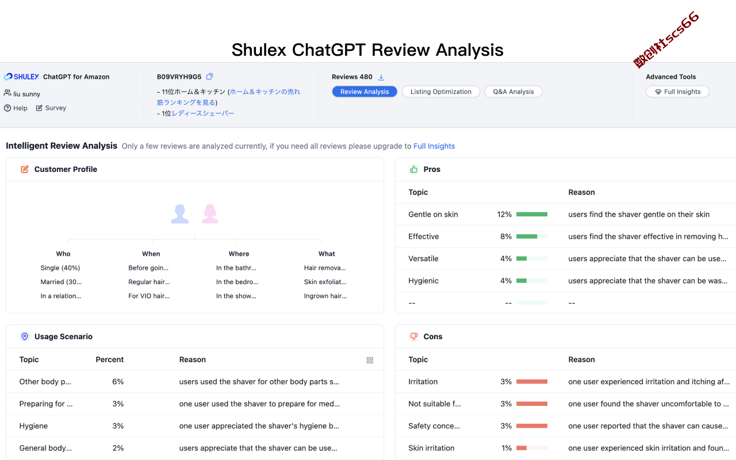Click the 'ChatGPT for Amazon' title text
The height and width of the screenshot is (460, 736).
click(76, 76)
